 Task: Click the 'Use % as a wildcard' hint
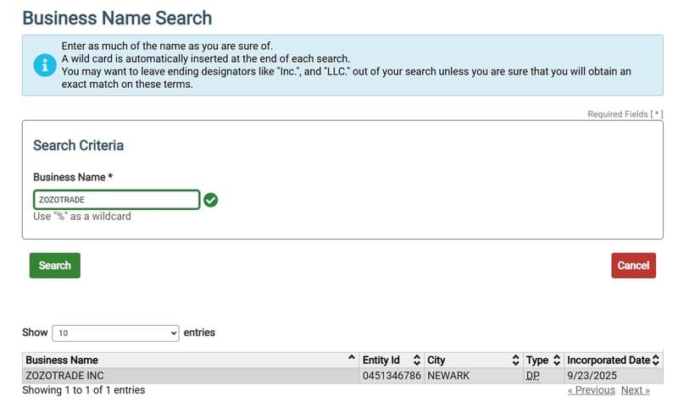pos(82,216)
